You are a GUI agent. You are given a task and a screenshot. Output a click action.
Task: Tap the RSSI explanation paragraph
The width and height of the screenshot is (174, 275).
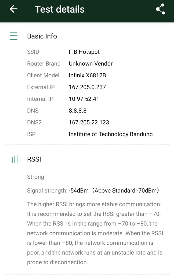coord(95,233)
